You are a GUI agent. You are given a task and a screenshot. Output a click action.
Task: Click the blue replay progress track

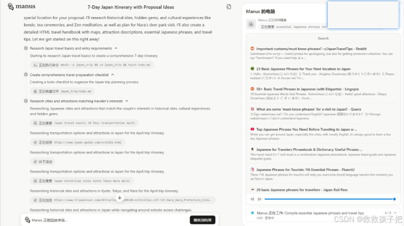329,199
